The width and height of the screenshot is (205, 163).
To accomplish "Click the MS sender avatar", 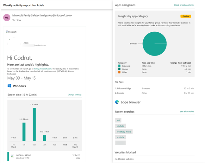I will (7, 18).
